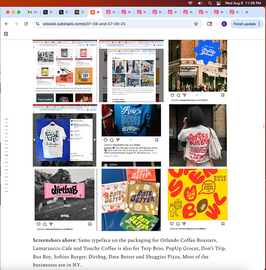Like the Ray's busboy post
This screenshot has width=266, height=270.
coord(106,140)
